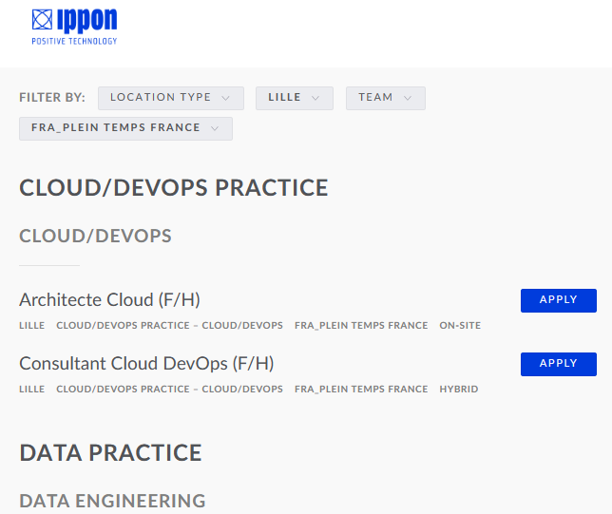Screen dimensions: 612x514
Task: Click the Ippon Positive Technology logo
Action: tap(74, 26)
